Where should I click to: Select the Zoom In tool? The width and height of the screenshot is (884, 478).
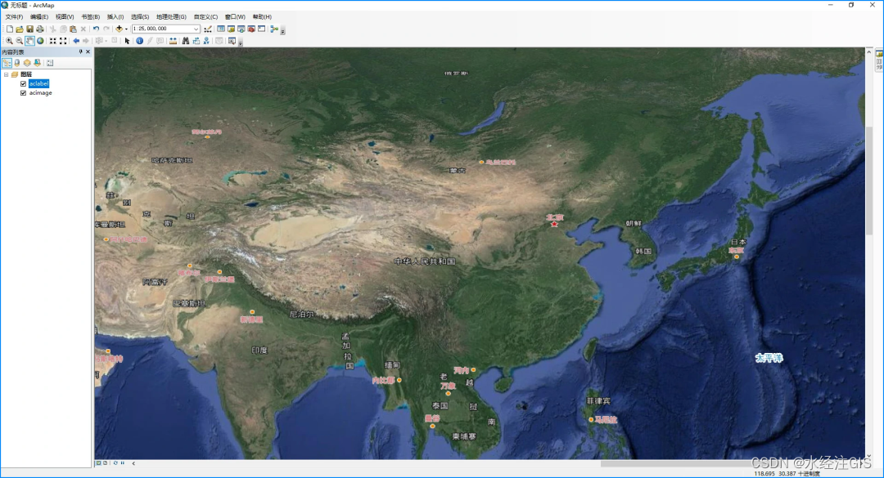[9, 41]
